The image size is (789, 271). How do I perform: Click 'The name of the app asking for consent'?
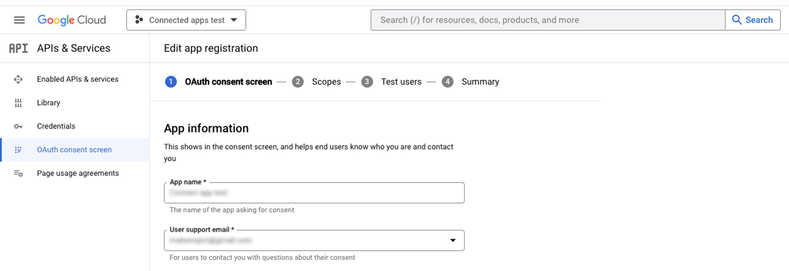point(232,210)
